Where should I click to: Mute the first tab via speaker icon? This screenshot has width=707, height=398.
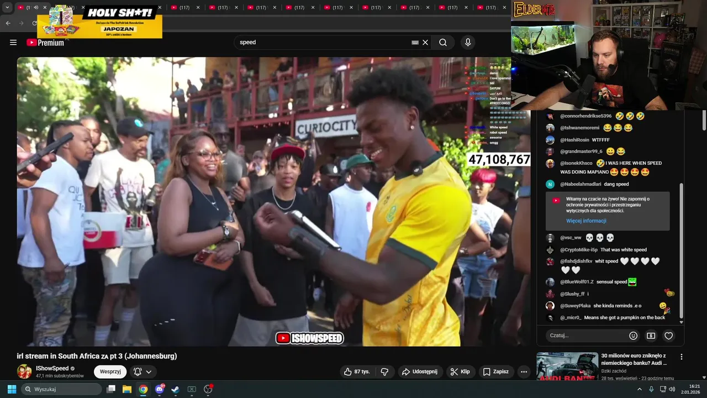click(x=36, y=8)
